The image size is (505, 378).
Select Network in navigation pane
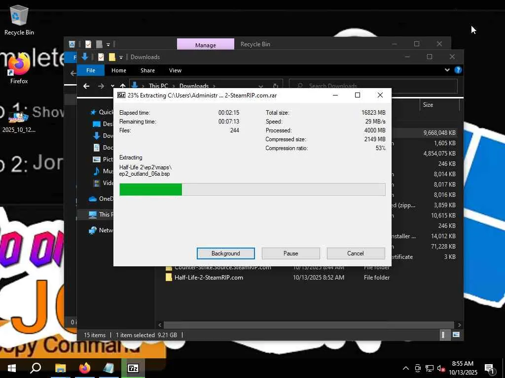click(x=101, y=230)
